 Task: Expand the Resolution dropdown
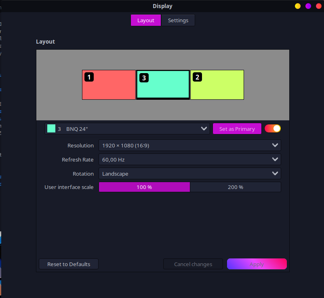[189, 145]
